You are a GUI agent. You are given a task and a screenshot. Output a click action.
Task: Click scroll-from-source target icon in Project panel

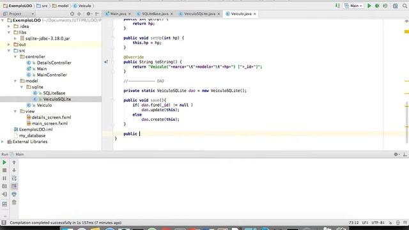tap(72, 14)
